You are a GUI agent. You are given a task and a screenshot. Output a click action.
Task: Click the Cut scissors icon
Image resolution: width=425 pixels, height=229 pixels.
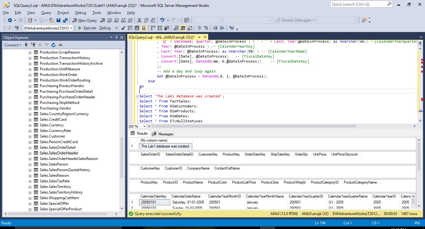click(x=139, y=20)
